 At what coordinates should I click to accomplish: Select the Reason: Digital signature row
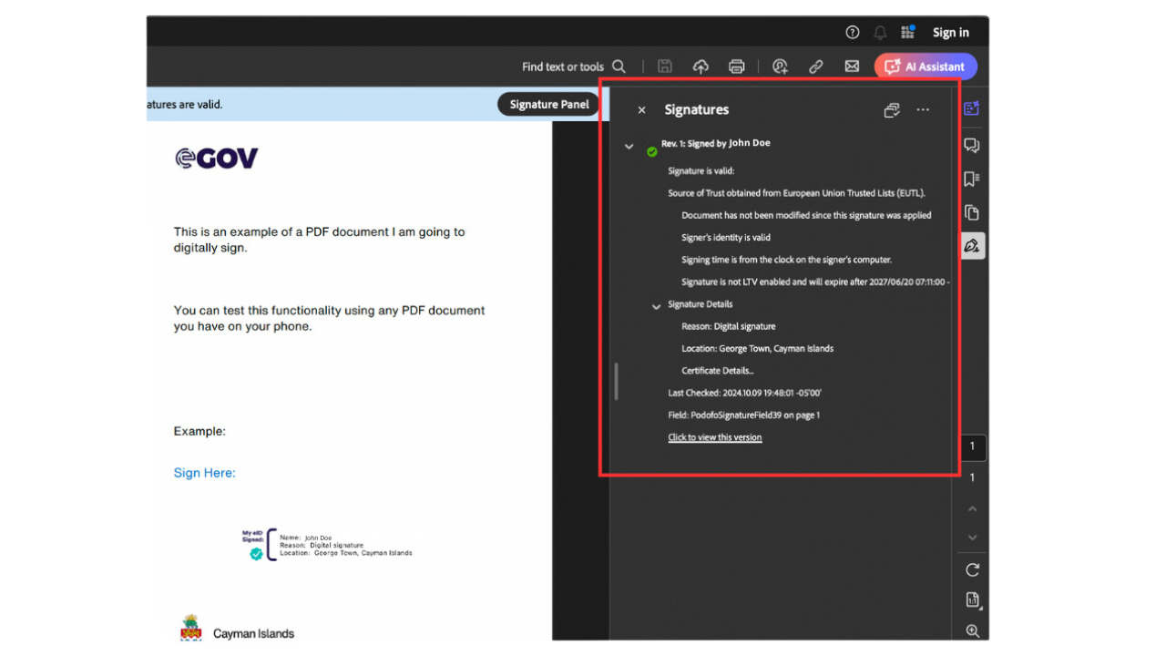(x=729, y=326)
